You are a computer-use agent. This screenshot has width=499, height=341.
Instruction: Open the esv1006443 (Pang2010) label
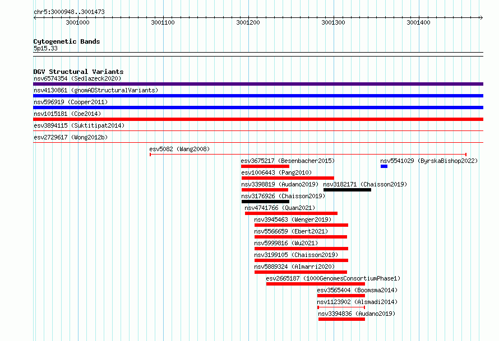276,172
